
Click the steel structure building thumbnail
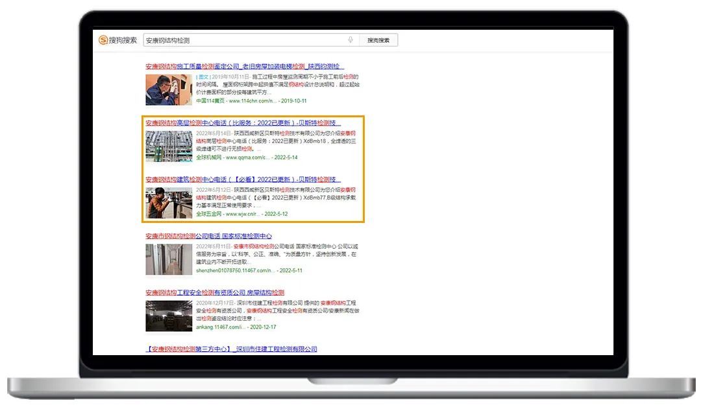[169, 146]
